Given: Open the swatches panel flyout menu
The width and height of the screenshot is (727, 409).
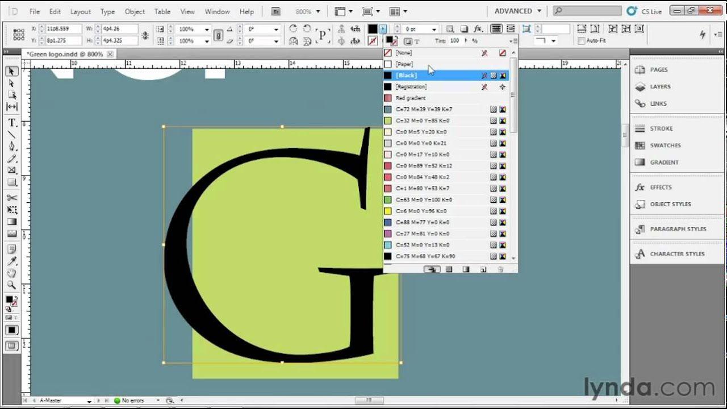Looking at the screenshot, I should 512,41.
